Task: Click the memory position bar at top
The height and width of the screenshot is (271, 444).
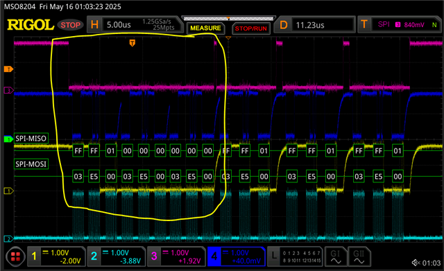Action: pos(228,19)
